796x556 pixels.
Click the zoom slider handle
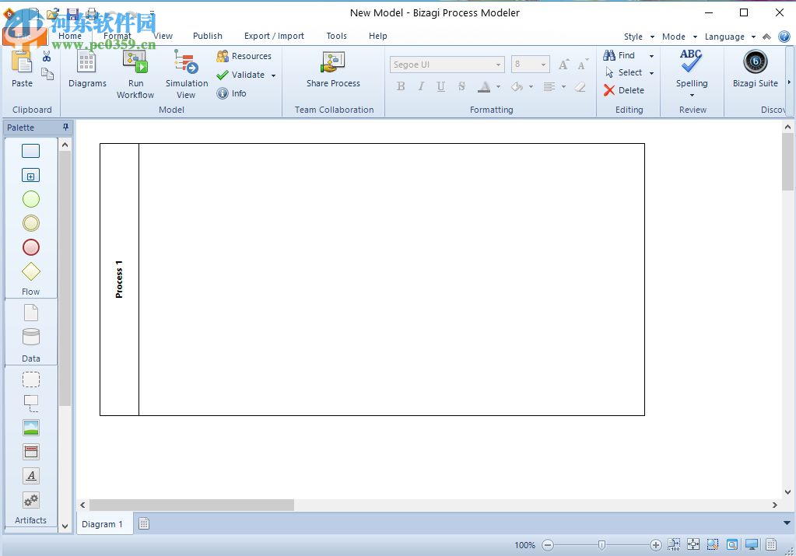click(x=601, y=545)
